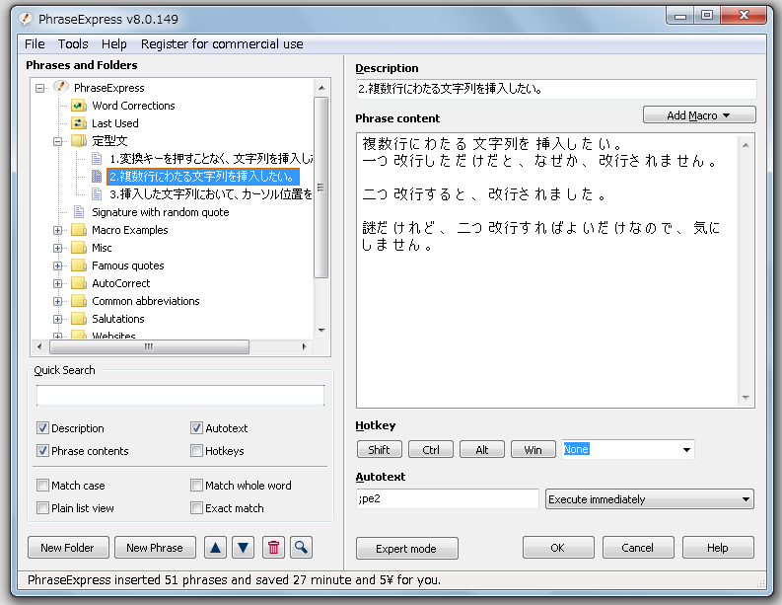Click the selected phrase 2 document icon

click(x=97, y=177)
